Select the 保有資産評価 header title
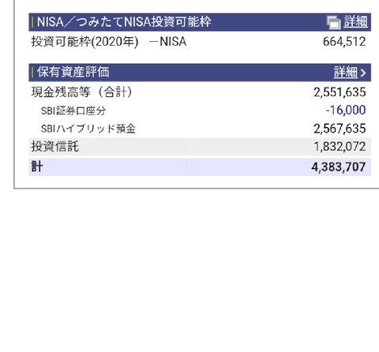The height and width of the screenshot is (352, 379). click(73, 72)
